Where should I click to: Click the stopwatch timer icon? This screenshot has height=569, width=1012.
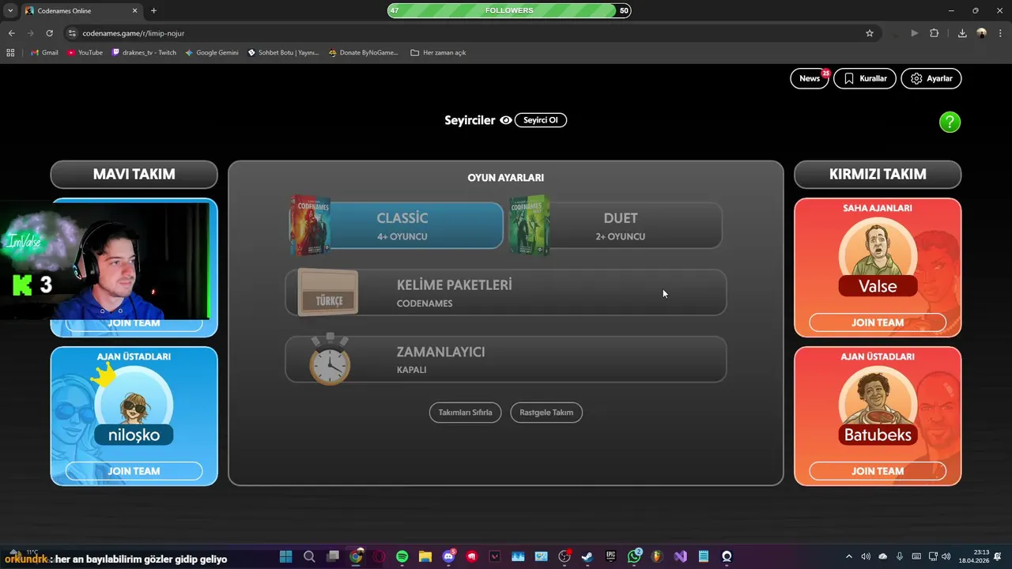tap(330, 359)
